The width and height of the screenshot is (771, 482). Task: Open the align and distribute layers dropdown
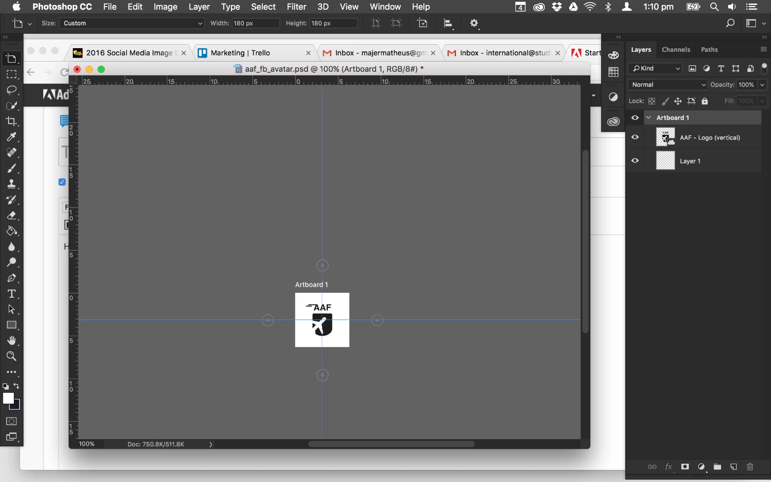tap(449, 24)
